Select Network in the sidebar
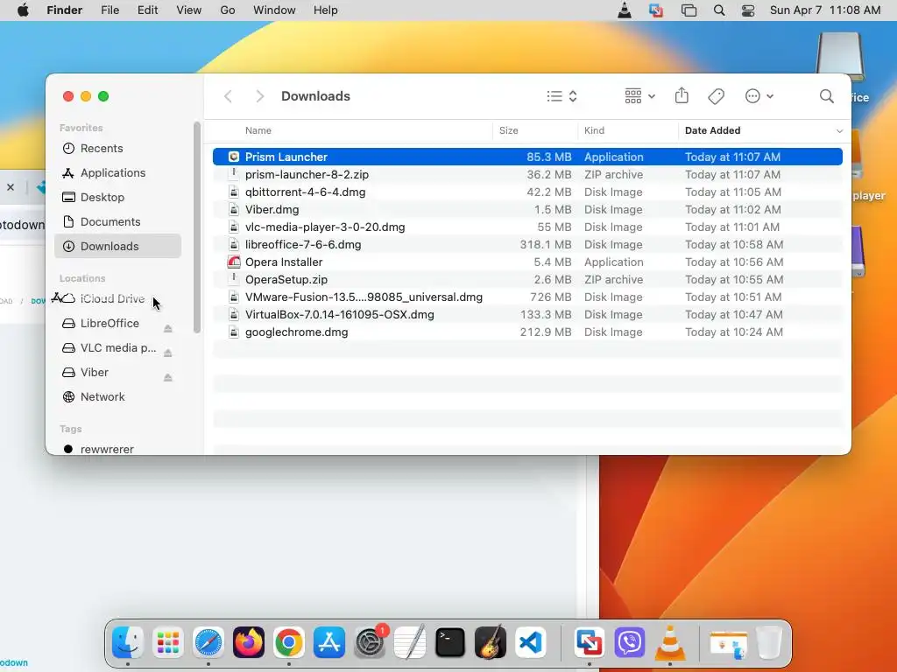Screen dimensions: 897x672 118,396
